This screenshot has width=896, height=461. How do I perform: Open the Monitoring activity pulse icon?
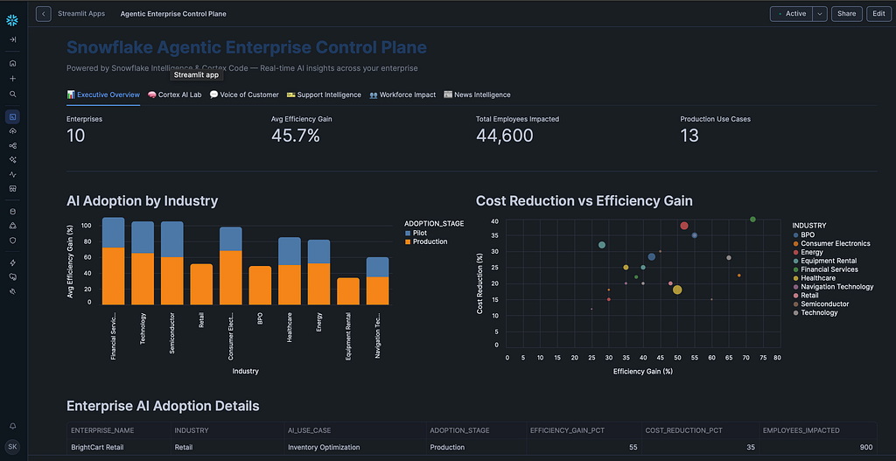12,174
